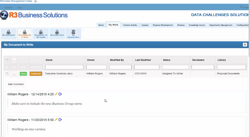Screen dimensions: 250x137
Task: Open My Opportunities tile
Action: pos(73,34)
